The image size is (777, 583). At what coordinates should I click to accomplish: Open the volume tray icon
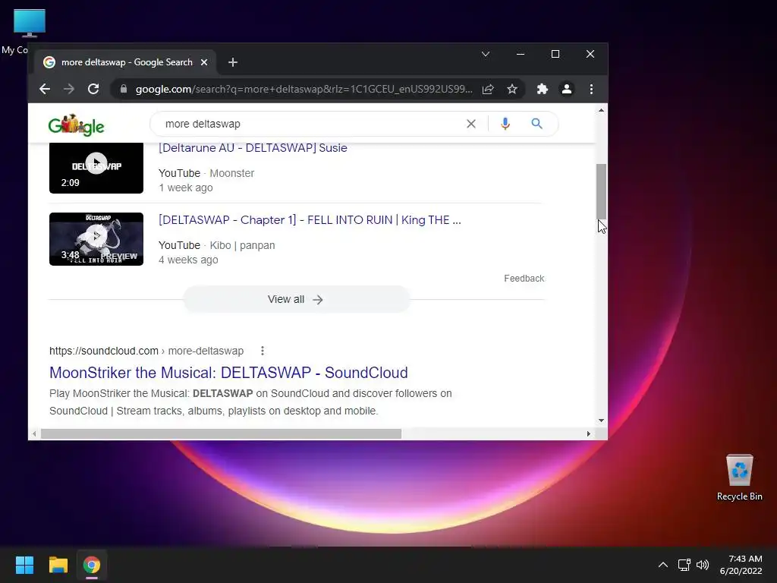[702, 565]
